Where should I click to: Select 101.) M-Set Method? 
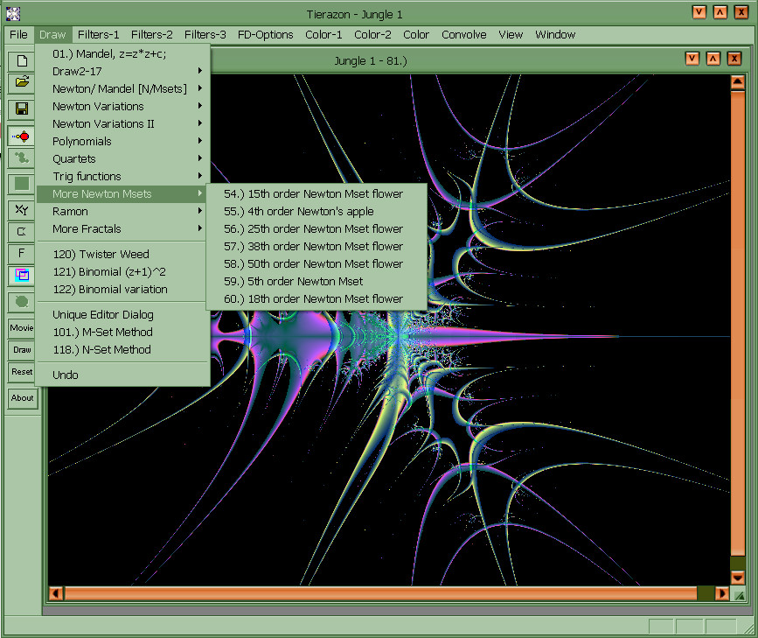click(x=122, y=332)
